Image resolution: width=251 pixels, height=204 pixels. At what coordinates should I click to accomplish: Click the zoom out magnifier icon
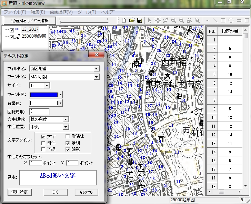[181, 20]
